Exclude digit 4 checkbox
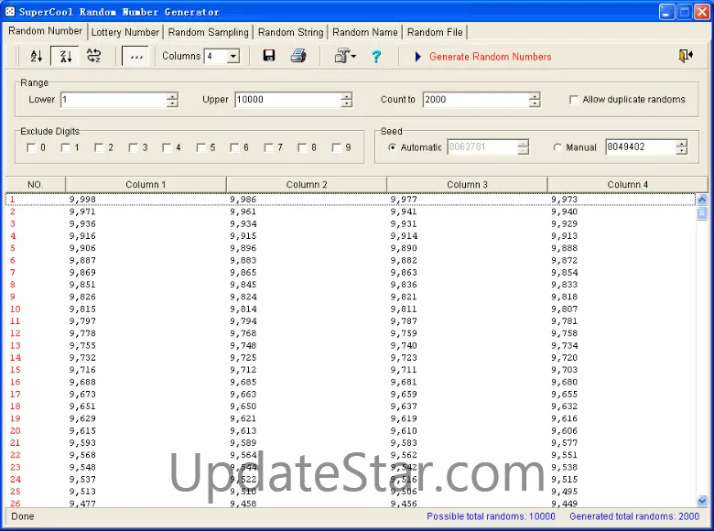Viewport: 714px width, 531px height. (x=167, y=147)
